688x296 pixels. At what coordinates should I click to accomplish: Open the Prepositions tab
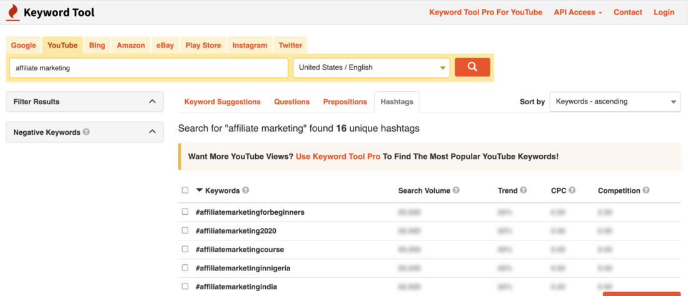pos(345,102)
